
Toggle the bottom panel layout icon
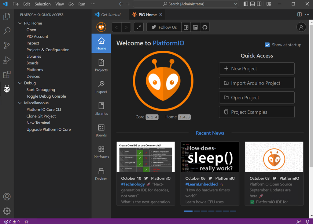coord(252,4)
